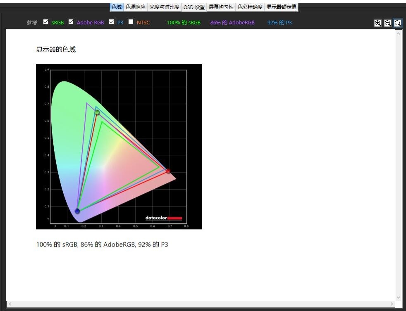
Task: Click the blue primary marker on chart
Action: (x=77, y=211)
